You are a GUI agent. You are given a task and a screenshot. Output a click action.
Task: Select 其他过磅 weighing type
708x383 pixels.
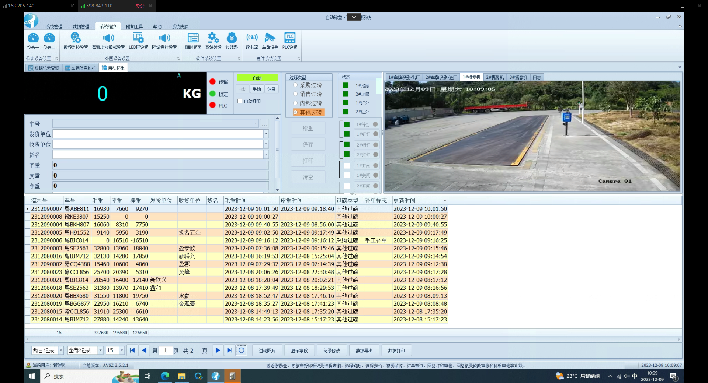click(308, 112)
